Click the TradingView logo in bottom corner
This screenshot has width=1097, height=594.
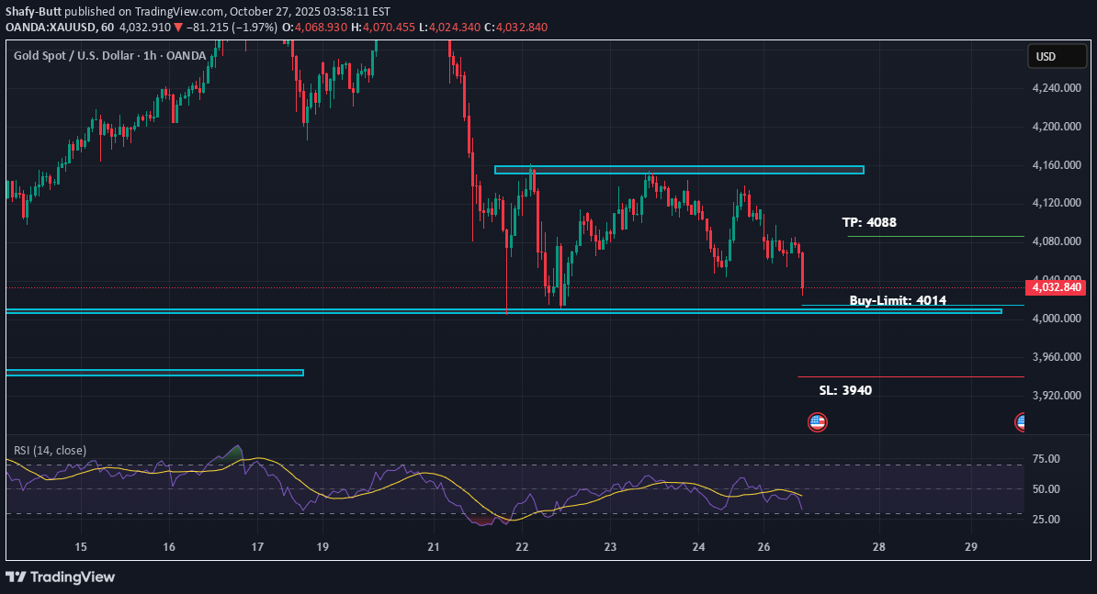(60, 577)
